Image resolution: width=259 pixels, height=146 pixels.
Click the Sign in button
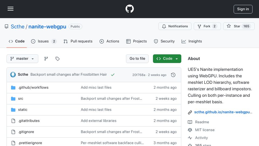243,9
